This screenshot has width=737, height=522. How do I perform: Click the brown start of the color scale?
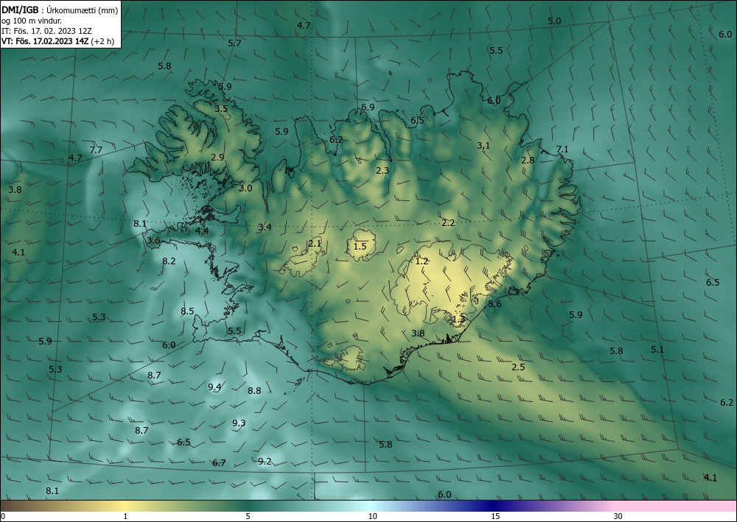coord(14,506)
